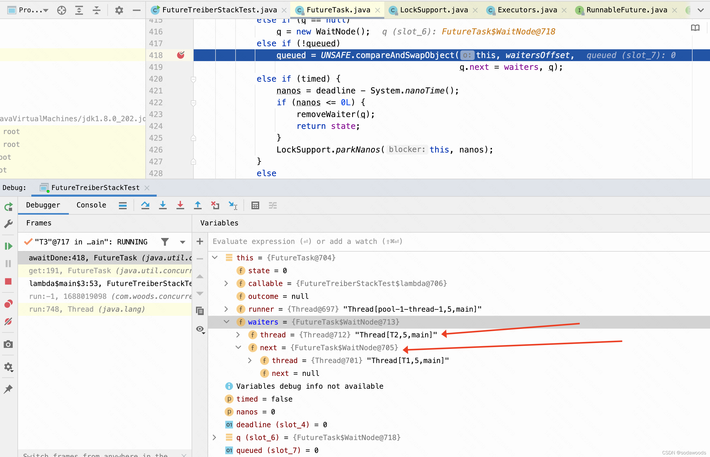This screenshot has height=457, width=710.
Task: Click the Step Out icon
Action: click(x=198, y=205)
